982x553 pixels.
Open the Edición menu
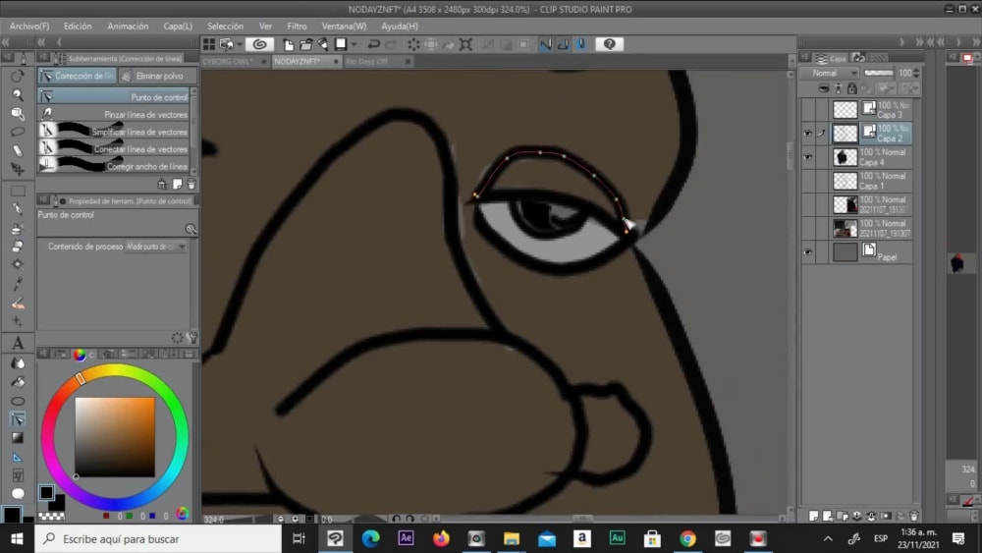(78, 27)
